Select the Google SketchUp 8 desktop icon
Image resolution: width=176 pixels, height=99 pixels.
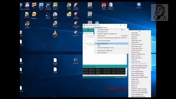76,6
